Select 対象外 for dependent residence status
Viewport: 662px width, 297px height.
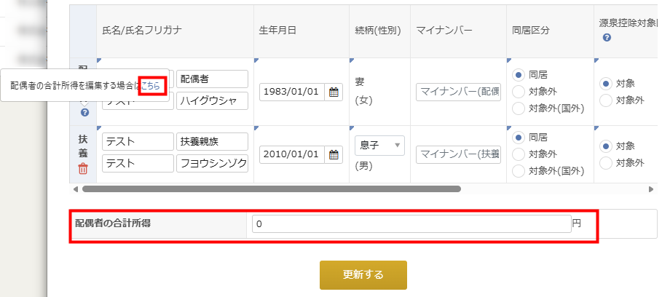(519, 154)
